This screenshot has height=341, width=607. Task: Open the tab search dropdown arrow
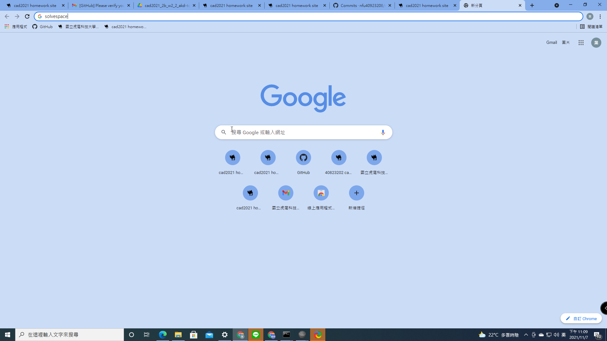[x=557, y=5]
